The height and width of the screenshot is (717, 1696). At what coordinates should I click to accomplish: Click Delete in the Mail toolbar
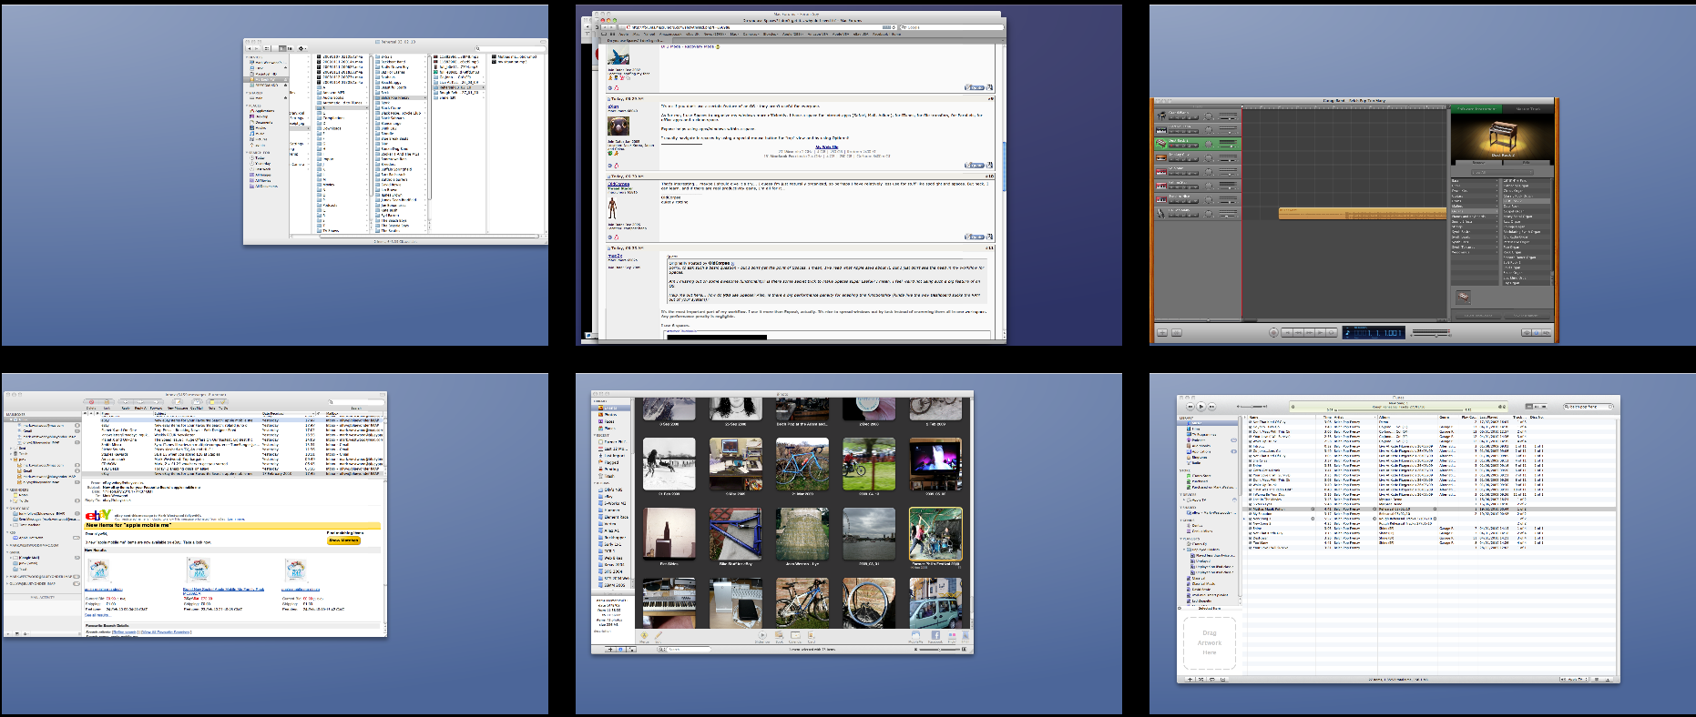(x=91, y=401)
